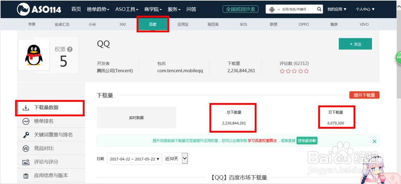Click the 全国巡回沙龙 banner button
401x184 pixels.
[240, 10]
